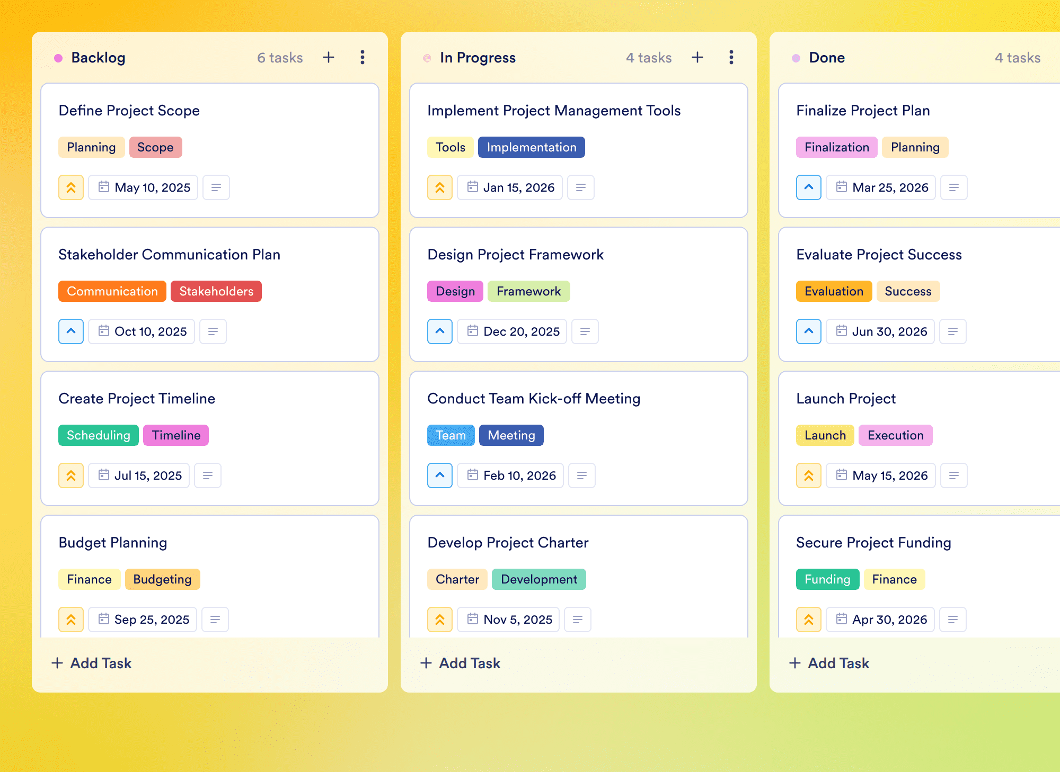Click the Meeting tag
Viewport: 1060px width, 772px height.
511,435
